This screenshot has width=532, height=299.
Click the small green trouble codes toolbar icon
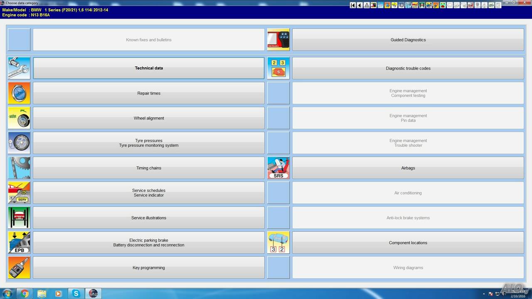(443, 5)
